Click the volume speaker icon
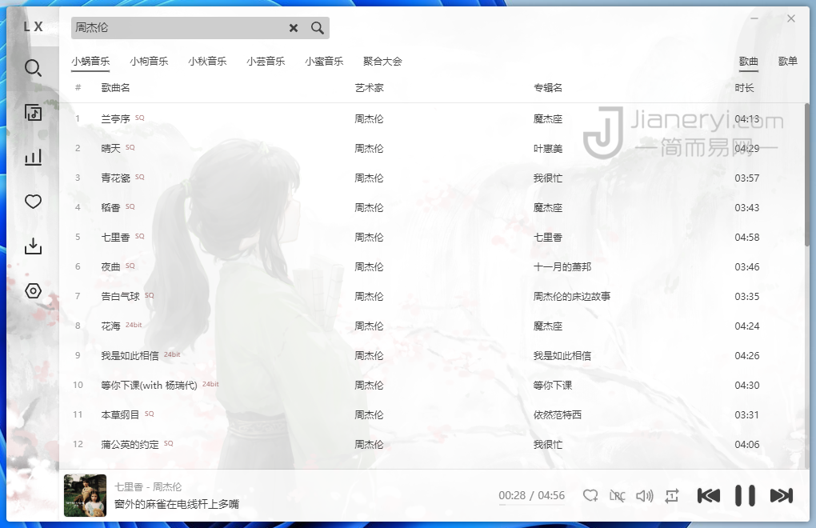This screenshot has height=528, width=816. click(x=644, y=496)
